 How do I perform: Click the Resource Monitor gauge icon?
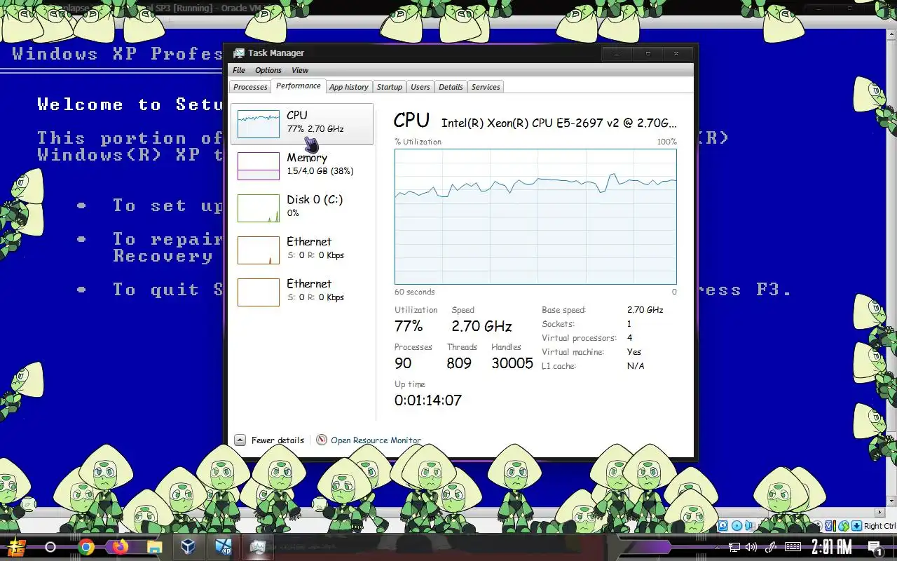click(x=322, y=440)
